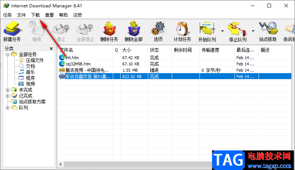
Task: Sort by 最后连... column header
Action: click(x=247, y=50)
